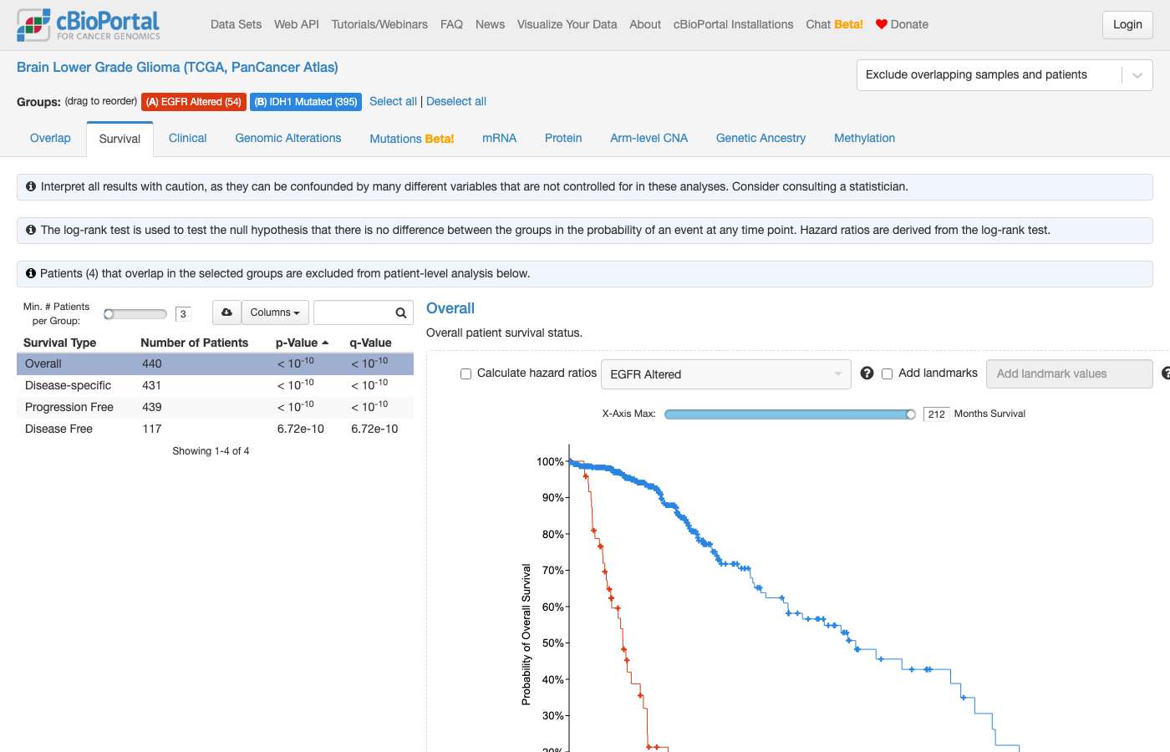Open the mRNA tab
The height and width of the screenshot is (752, 1170).
tap(499, 139)
